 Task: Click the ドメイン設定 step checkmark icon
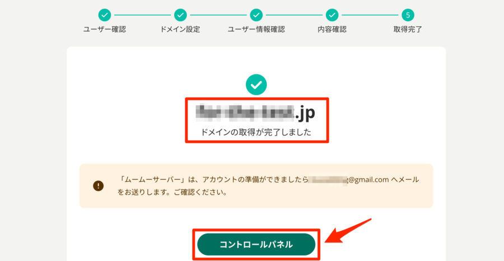point(180,15)
